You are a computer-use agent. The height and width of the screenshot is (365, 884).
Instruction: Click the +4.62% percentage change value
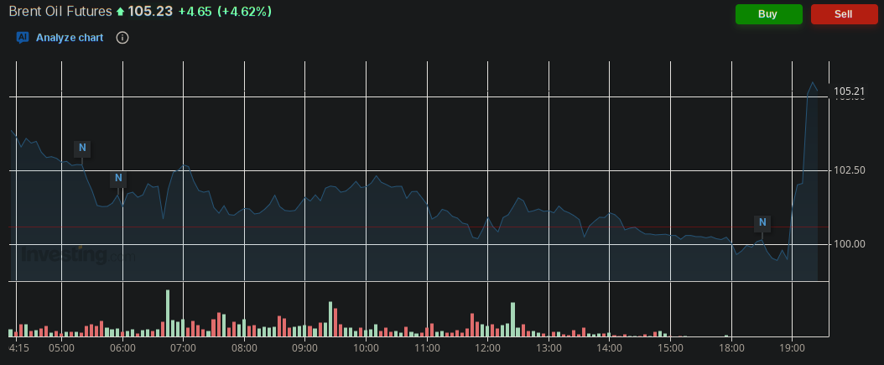point(244,13)
